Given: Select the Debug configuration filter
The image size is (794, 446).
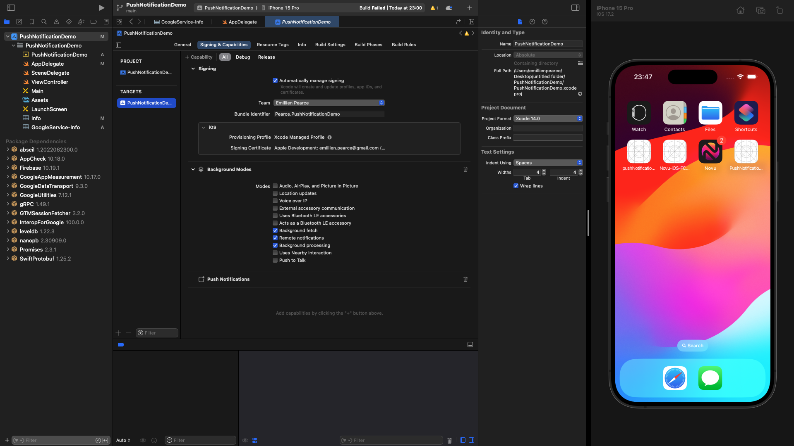Looking at the screenshot, I should click(x=242, y=57).
